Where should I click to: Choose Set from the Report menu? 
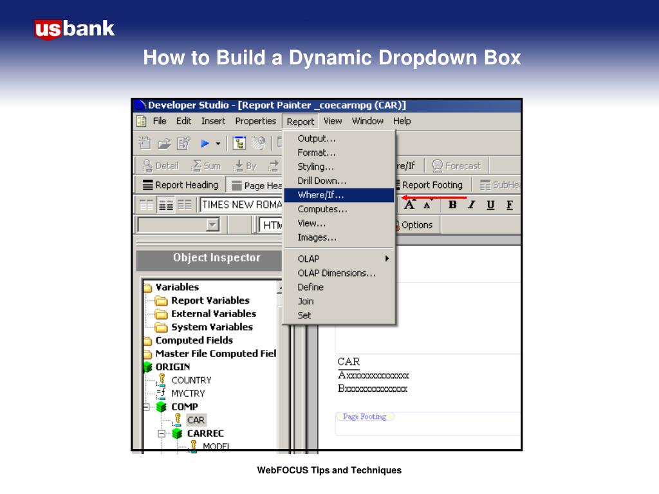[x=340, y=315]
